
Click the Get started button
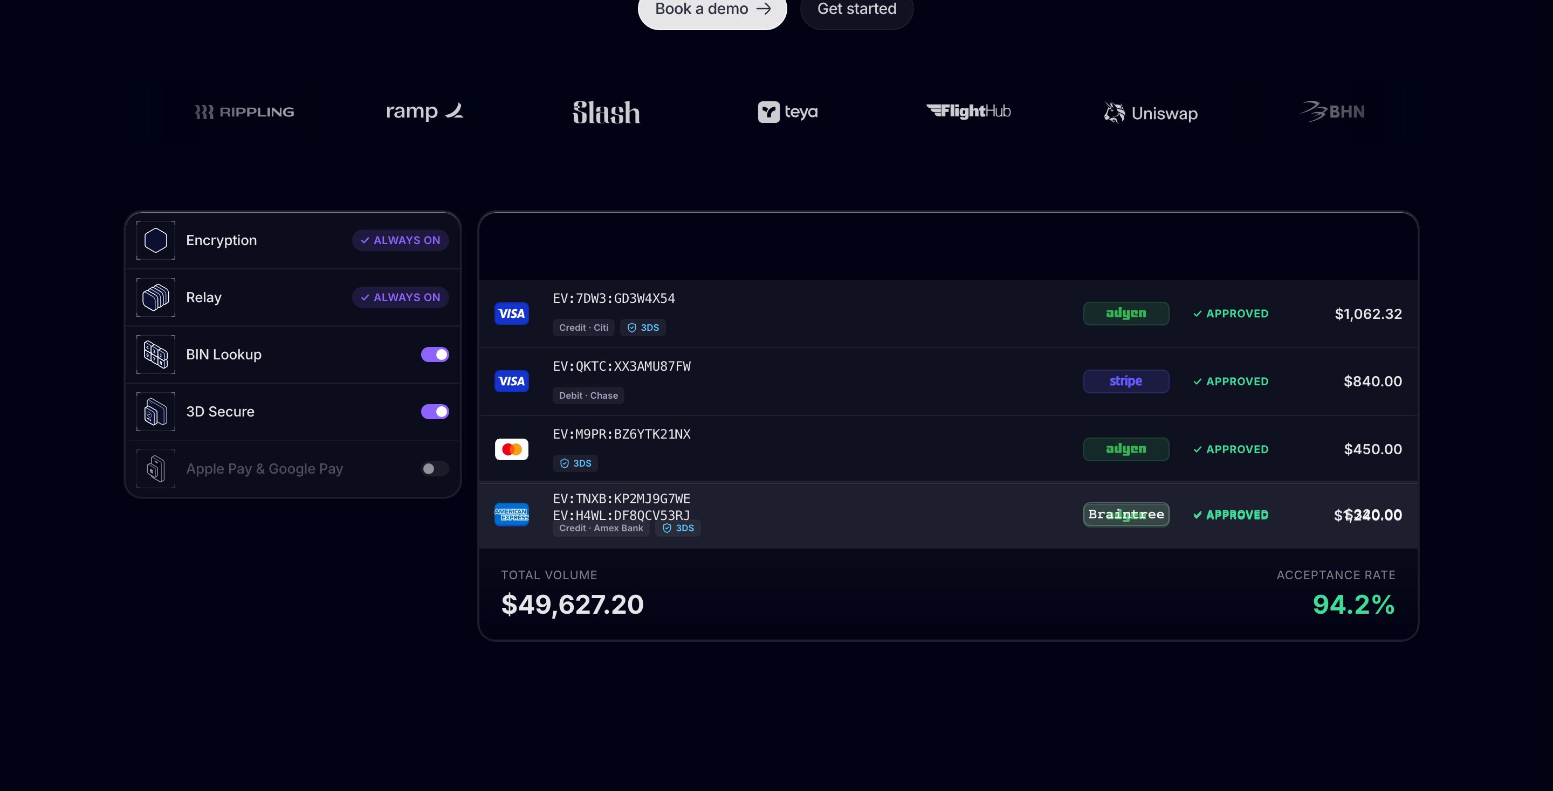click(x=857, y=10)
